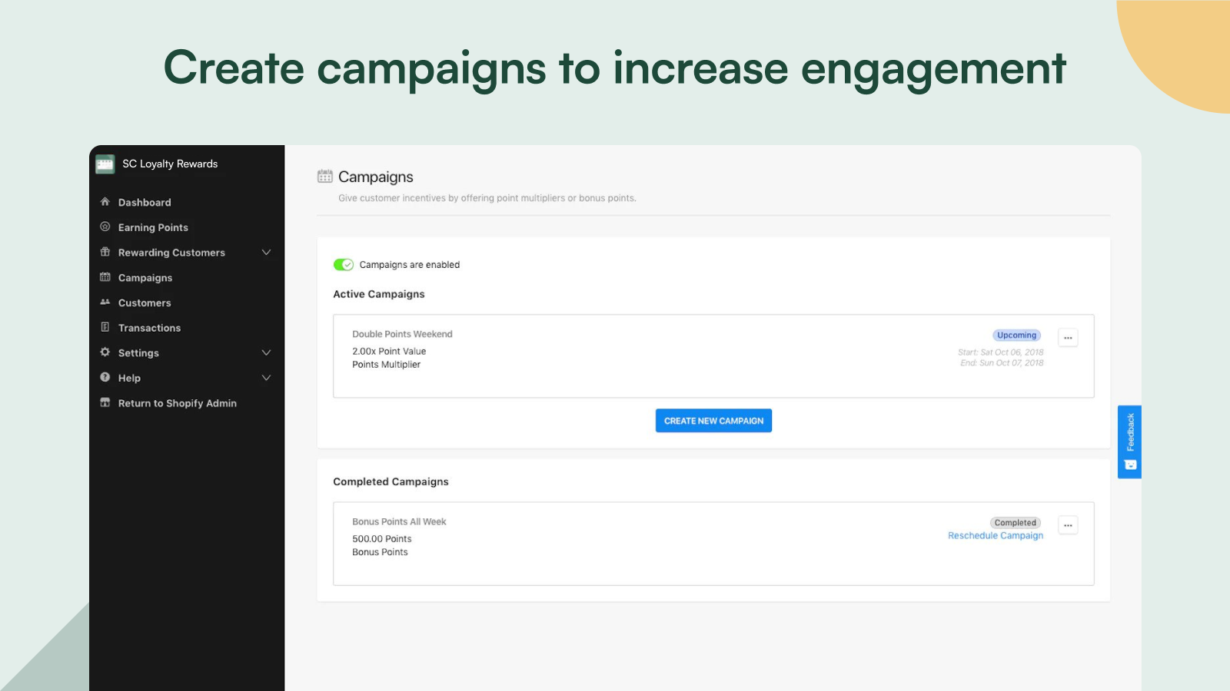Expand the Settings submenu chevron
The image size is (1230, 691).
[x=267, y=352]
